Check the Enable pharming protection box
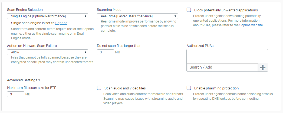The height and width of the screenshot is (113, 283). click(x=189, y=88)
